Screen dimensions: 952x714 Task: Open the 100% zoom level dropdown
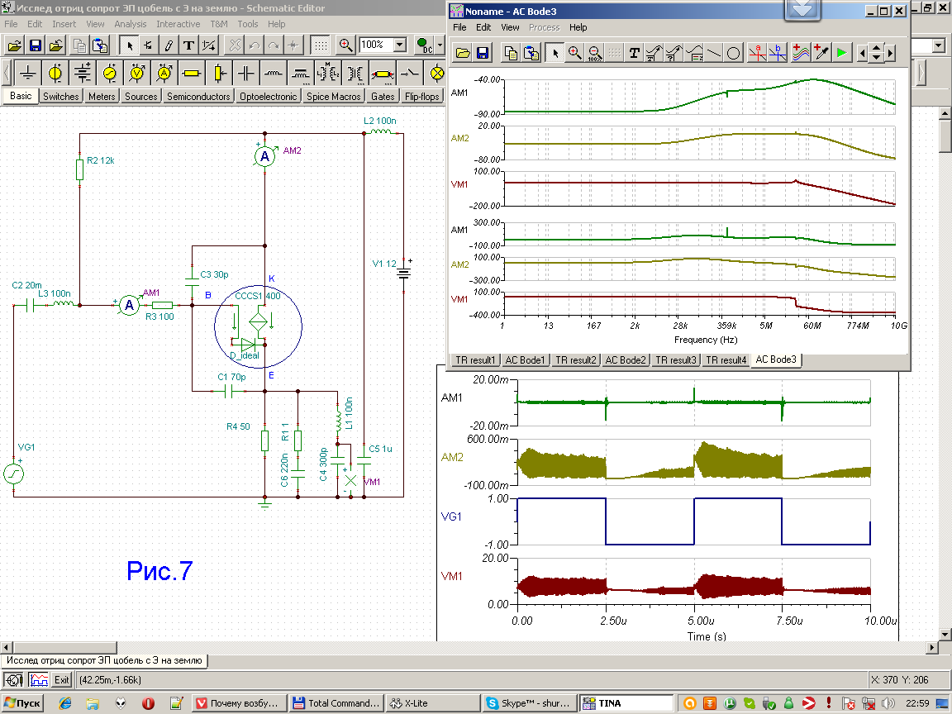(x=400, y=45)
